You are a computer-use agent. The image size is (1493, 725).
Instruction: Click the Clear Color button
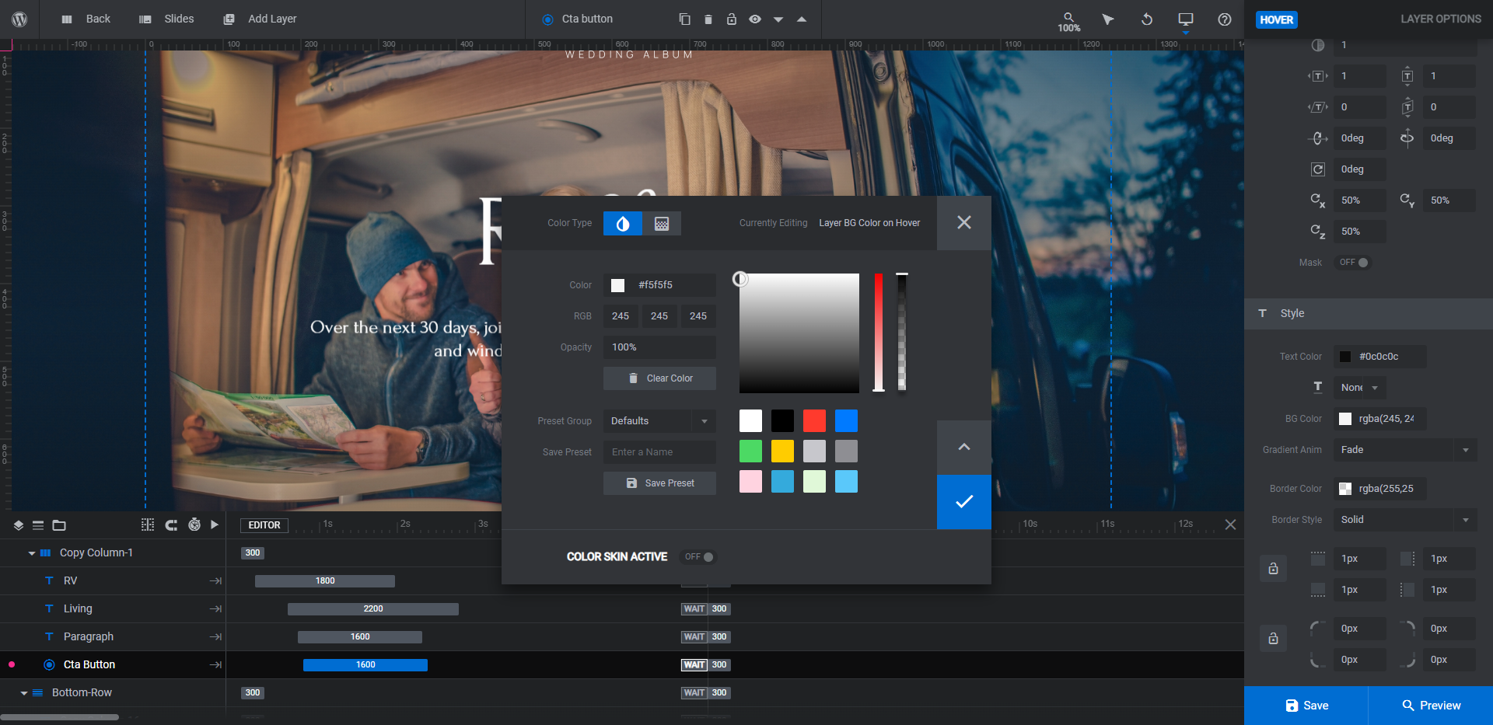(x=659, y=378)
